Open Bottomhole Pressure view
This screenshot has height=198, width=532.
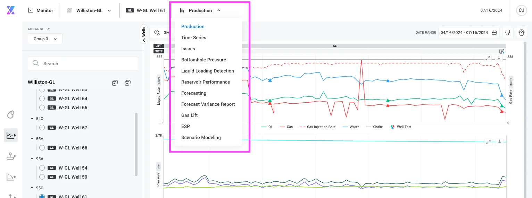click(203, 60)
